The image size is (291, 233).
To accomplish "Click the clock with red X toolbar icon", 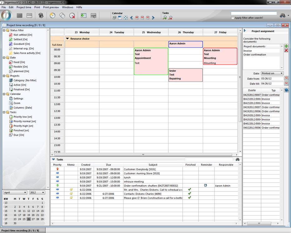I will click(72, 15).
